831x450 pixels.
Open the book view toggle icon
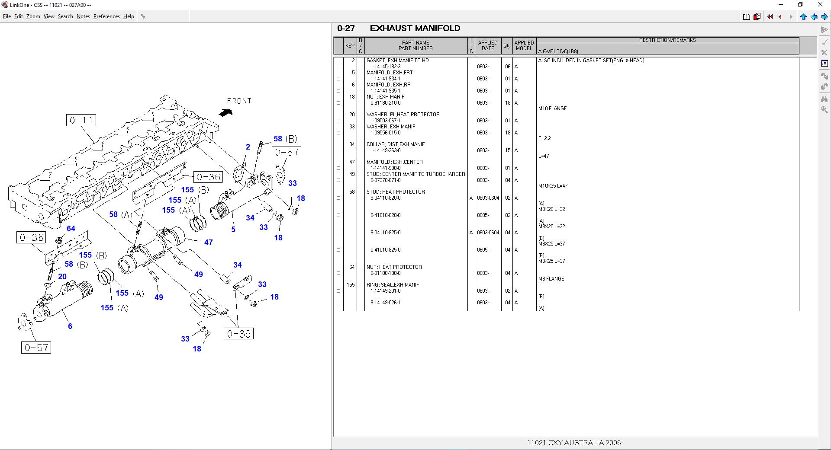pos(746,16)
